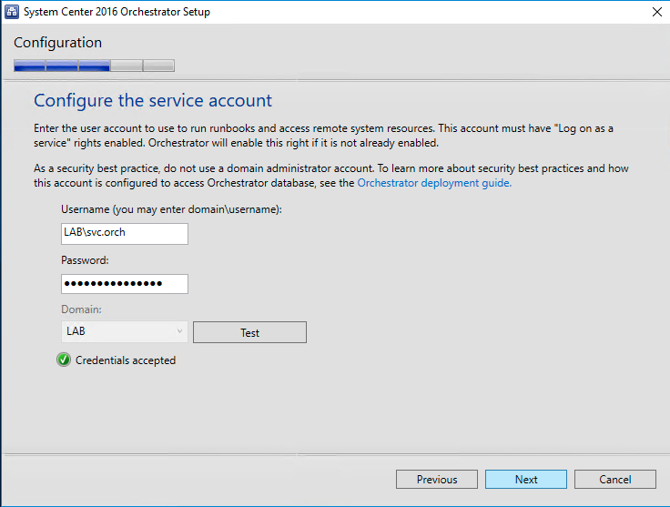Screen dimensions: 670x507
Task: Expand the Domain dropdown arrow
Action: [x=179, y=332]
